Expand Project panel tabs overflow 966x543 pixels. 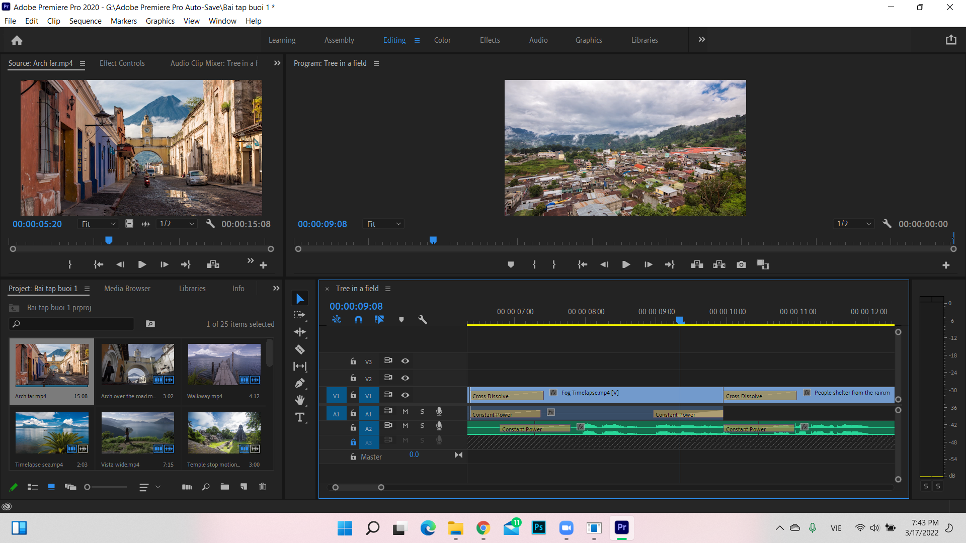pyautogui.click(x=276, y=288)
